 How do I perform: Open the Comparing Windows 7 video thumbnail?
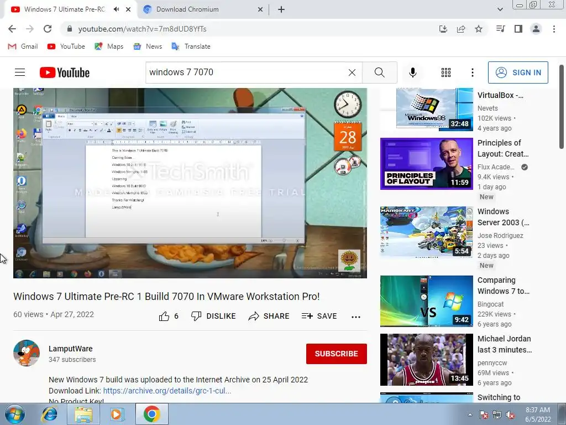[427, 301]
